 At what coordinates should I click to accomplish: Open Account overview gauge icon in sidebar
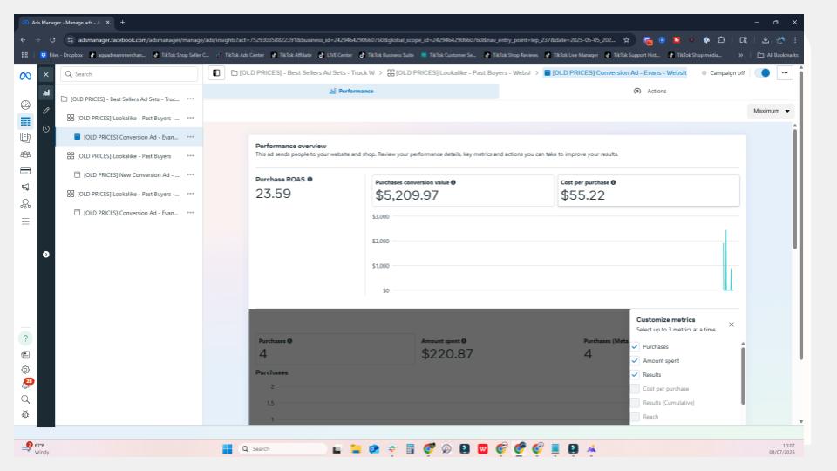coord(25,105)
